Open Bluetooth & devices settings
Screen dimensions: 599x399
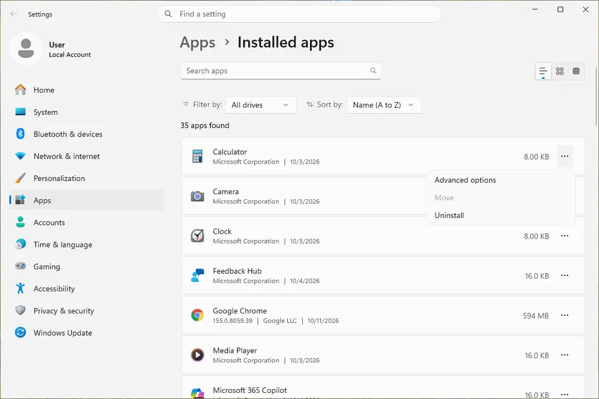click(87, 134)
